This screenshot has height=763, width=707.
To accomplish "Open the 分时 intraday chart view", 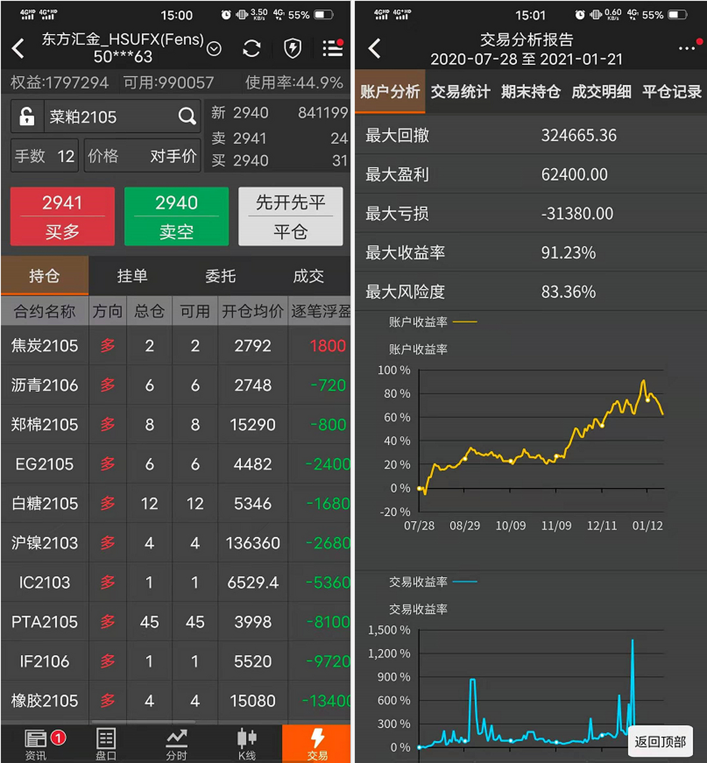I will click(176, 742).
